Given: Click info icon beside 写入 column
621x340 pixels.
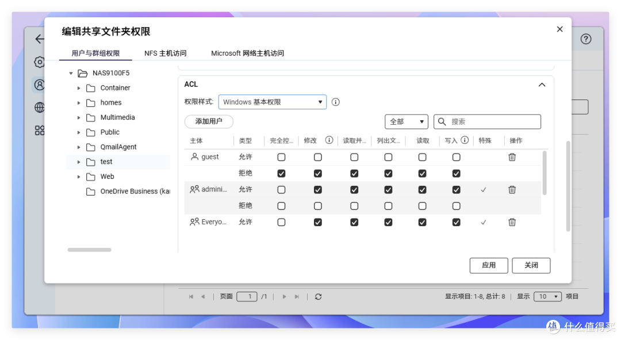Looking at the screenshot, I should tap(465, 140).
